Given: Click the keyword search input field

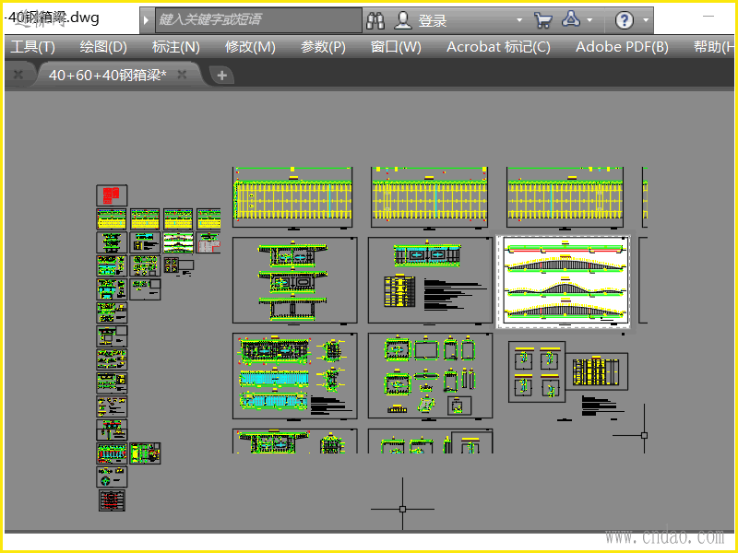Looking at the screenshot, I should point(258,20).
